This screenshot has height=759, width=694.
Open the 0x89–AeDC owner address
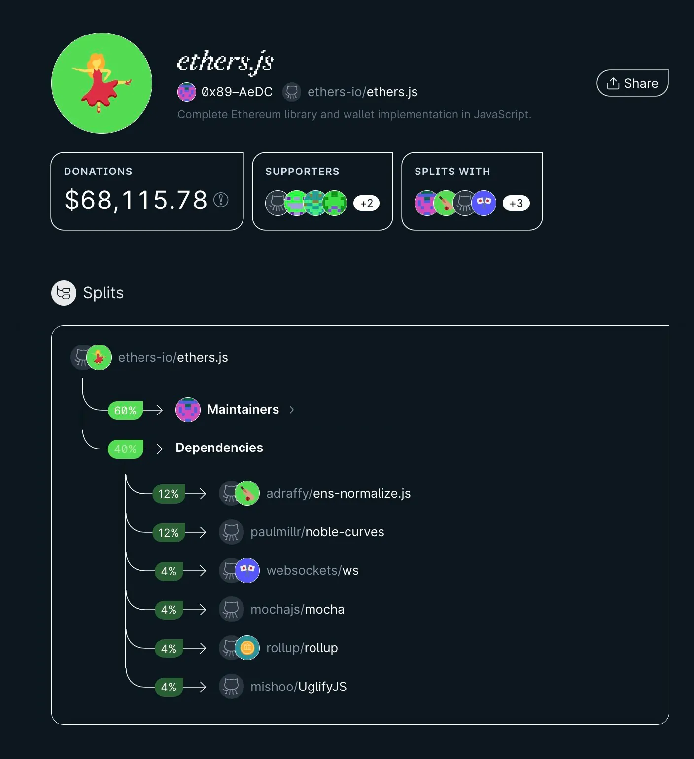(237, 92)
